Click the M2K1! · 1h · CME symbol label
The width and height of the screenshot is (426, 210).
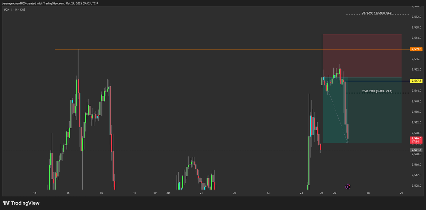click(x=14, y=10)
